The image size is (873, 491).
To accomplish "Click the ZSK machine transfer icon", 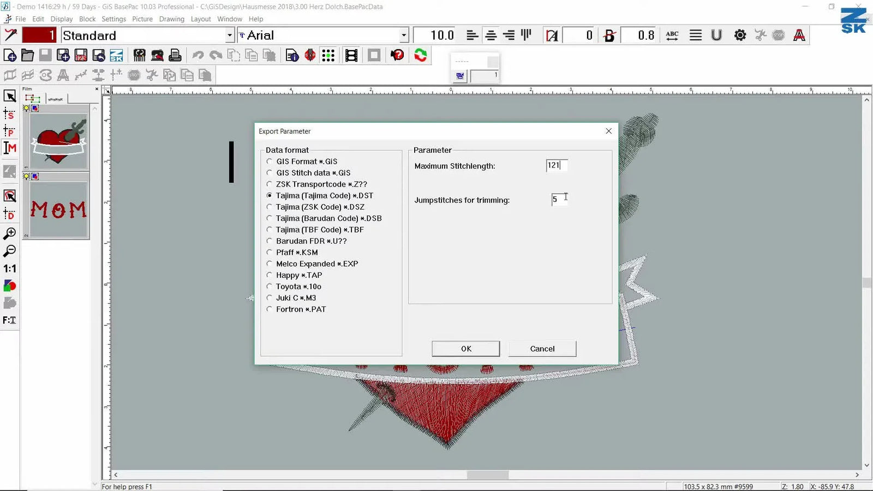I will coord(116,55).
